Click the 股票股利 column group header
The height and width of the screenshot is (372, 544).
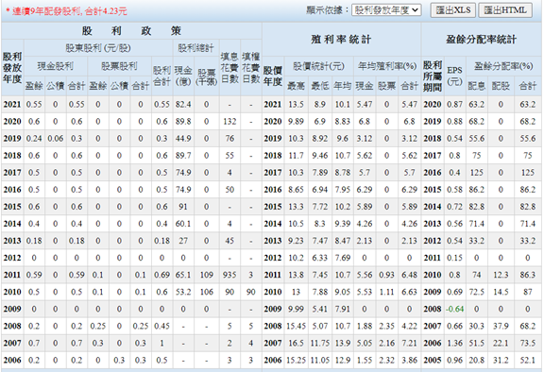click(119, 66)
